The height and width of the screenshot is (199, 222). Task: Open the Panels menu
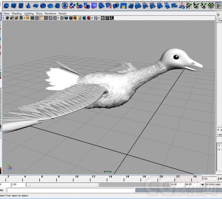click(x=62, y=14)
